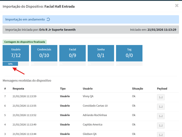The height and width of the screenshot is (137, 182).
Task: Click the Facial 0/9 counter card
Action: (73, 53)
